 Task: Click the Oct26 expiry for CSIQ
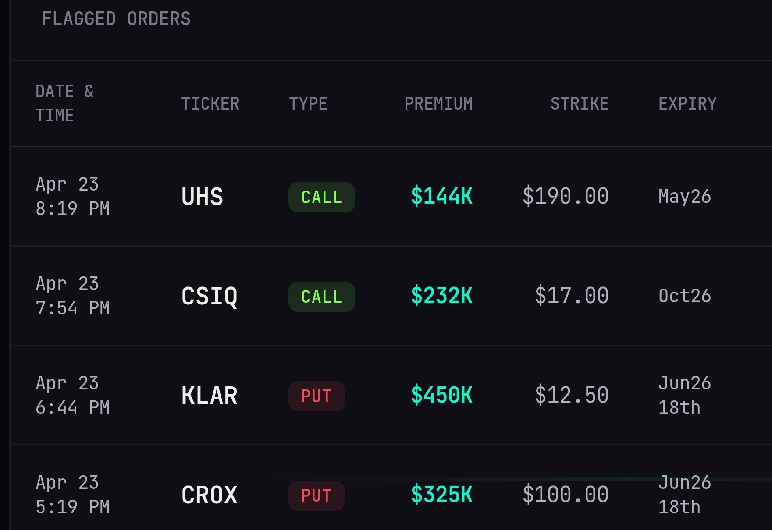(x=685, y=296)
